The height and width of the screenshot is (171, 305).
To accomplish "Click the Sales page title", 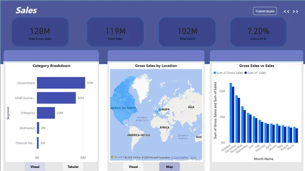I will click(x=26, y=10).
